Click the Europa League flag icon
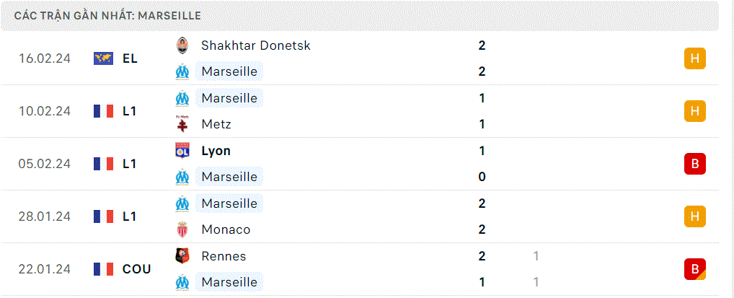This screenshot has width=734, height=298. (103, 58)
